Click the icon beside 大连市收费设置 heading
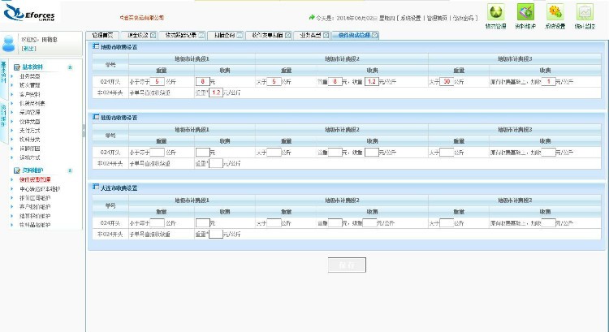Screen dimensions: 609x332 (x=96, y=188)
